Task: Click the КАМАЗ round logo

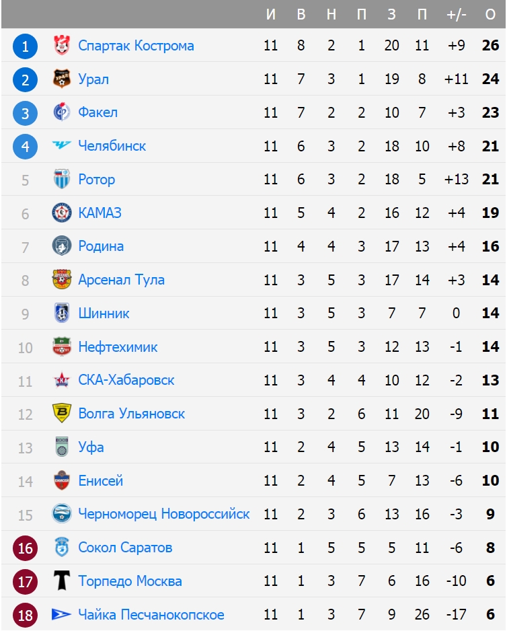Action: (x=61, y=213)
